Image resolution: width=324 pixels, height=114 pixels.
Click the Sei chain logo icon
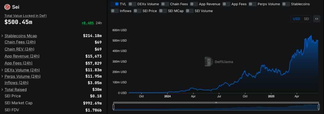pos(7,7)
